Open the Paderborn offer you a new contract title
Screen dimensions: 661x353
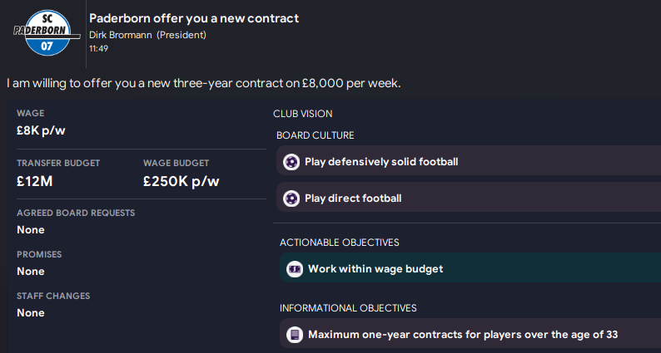click(x=194, y=18)
